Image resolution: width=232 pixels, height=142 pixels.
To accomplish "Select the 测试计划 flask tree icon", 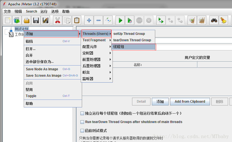I will 11,29.
